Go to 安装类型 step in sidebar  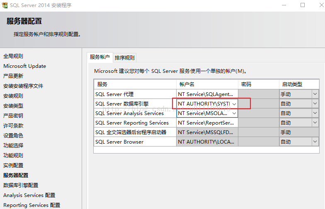[x=13, y=106]
